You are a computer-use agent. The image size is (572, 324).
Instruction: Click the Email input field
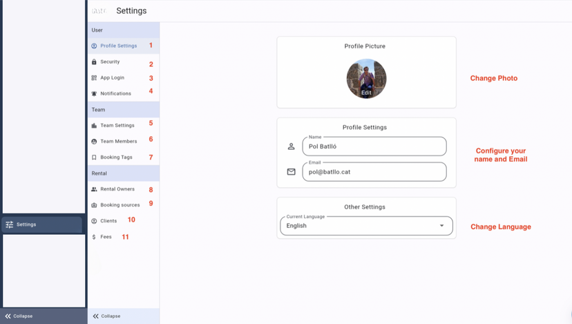pyautogui.click(x=374, y=172)
